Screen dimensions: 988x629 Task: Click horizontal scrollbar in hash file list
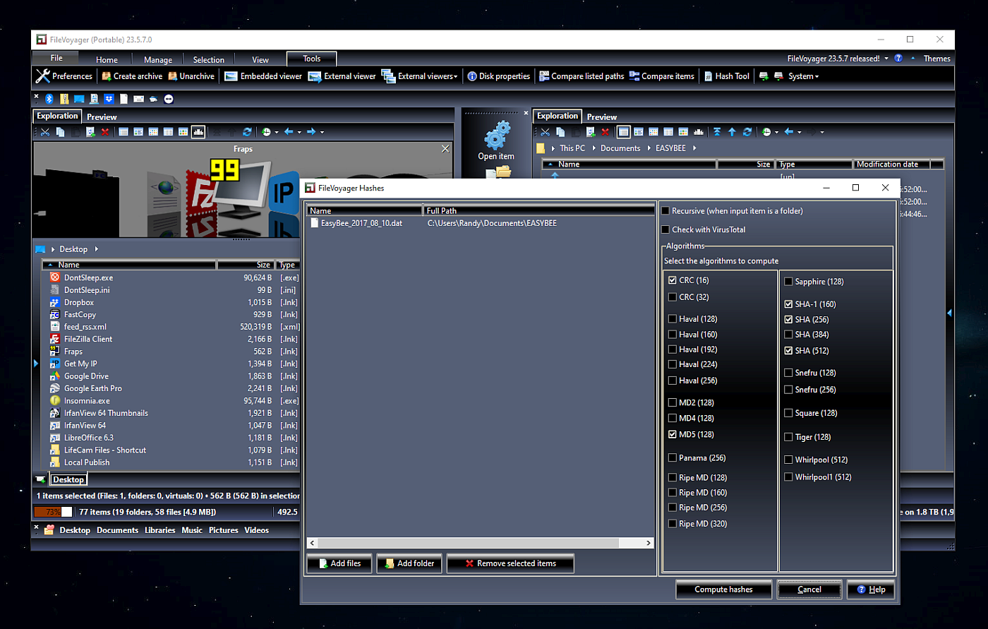click(x=480, y=543)
